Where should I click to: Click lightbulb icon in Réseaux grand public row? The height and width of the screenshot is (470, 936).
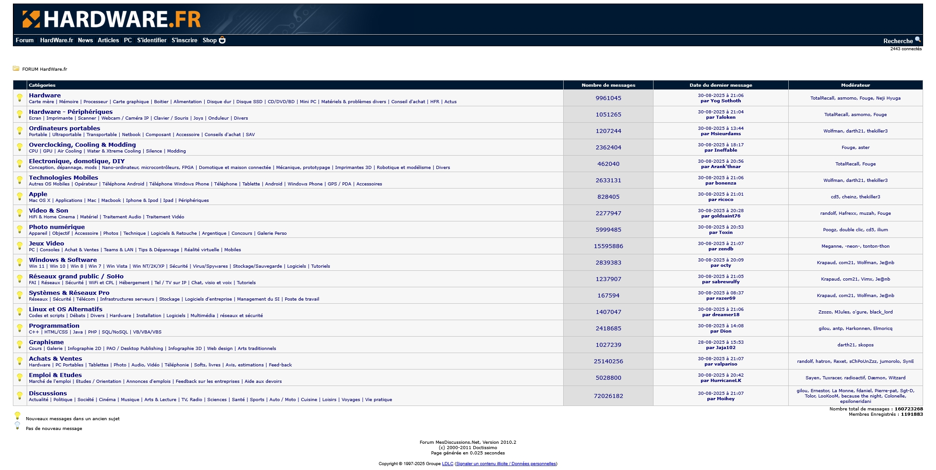(20, 279)
